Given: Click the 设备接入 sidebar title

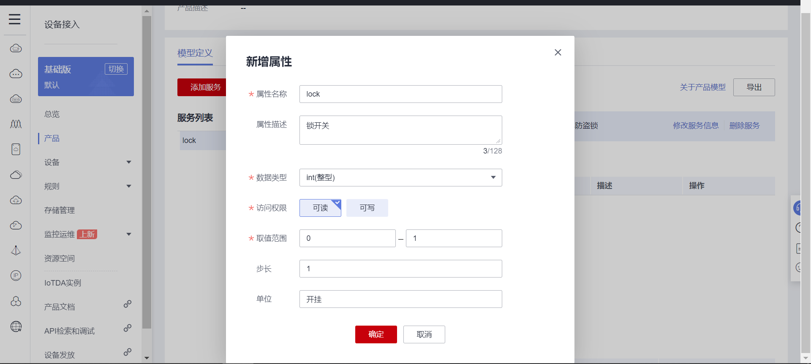Looking at the screenshot, I should point(62,24).
